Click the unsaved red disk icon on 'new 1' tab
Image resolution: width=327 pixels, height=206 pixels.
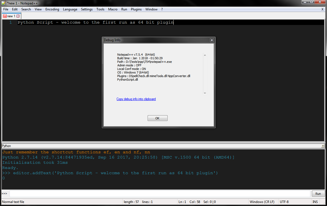pos(5,16)
